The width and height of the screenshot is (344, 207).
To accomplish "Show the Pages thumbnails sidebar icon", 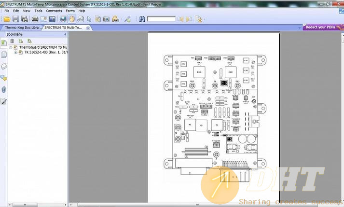I will pyautogui.click(x=4, y=55).
